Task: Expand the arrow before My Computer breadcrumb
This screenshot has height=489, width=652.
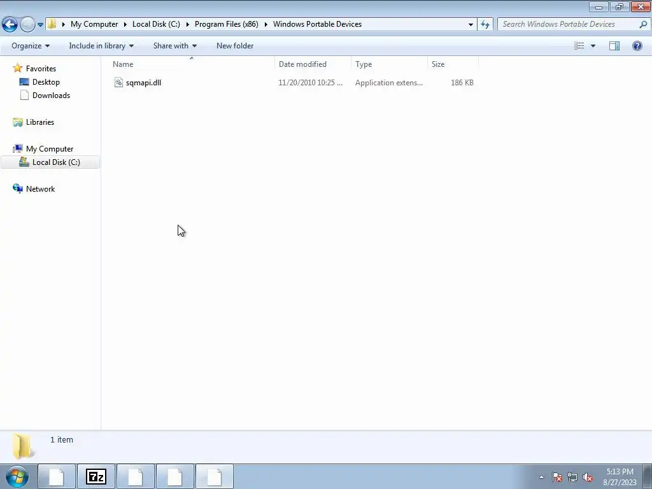Action: pyautogui.click(x=64, y=24)
